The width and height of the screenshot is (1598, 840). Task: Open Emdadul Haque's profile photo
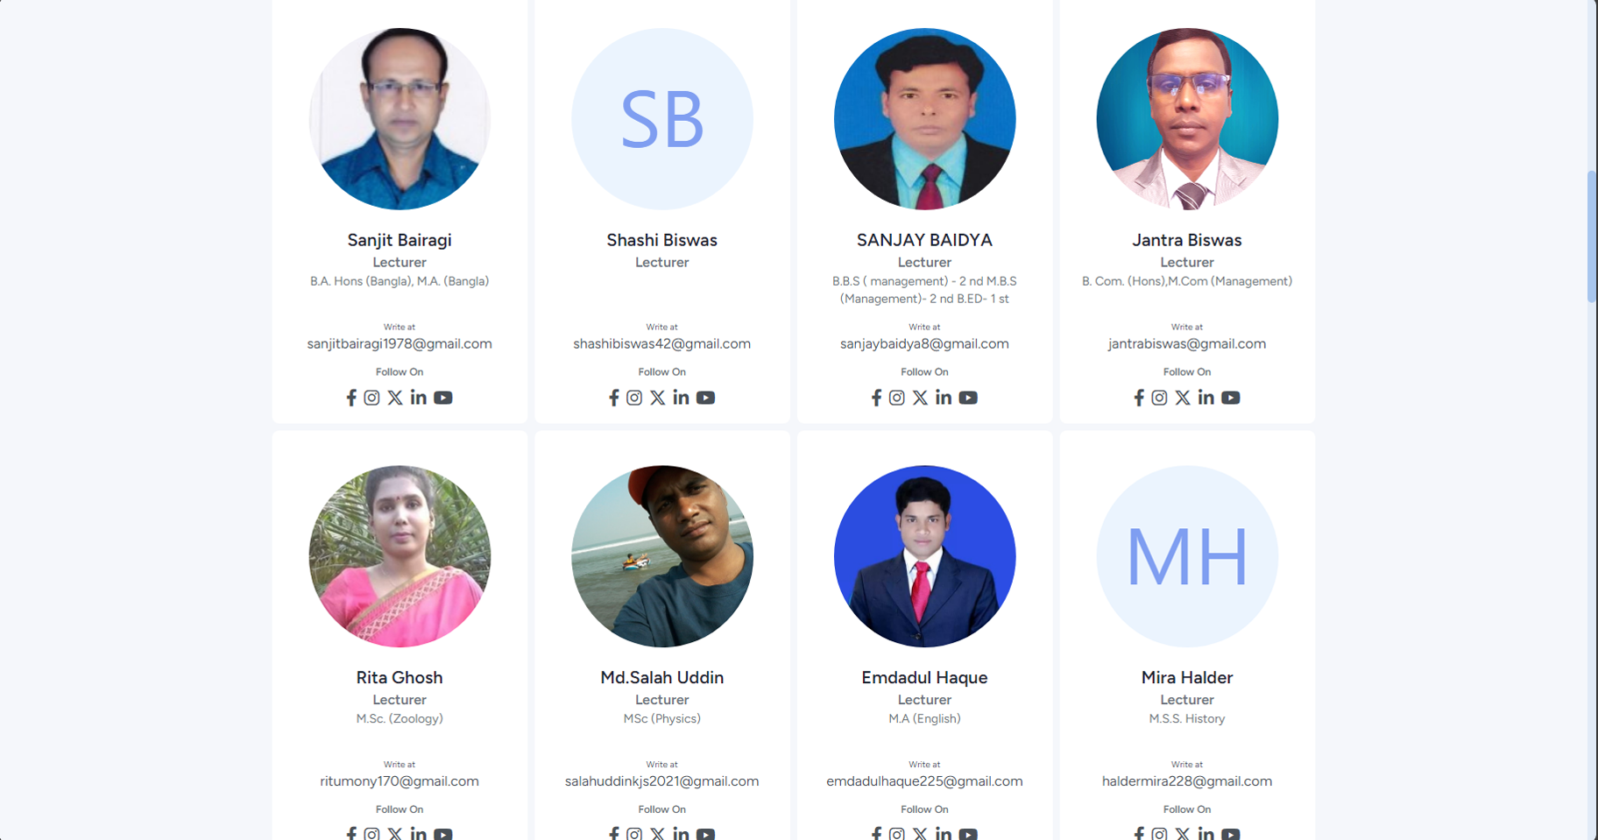click(x=925, y=556)
